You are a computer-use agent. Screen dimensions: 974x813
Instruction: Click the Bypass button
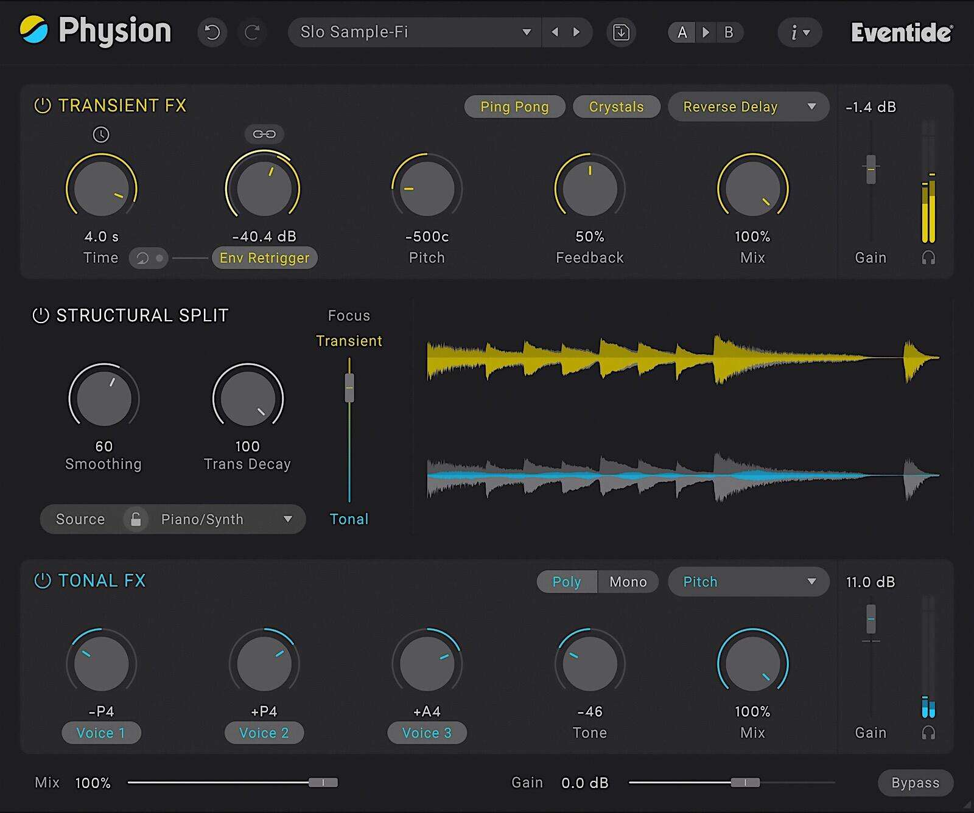915,783
